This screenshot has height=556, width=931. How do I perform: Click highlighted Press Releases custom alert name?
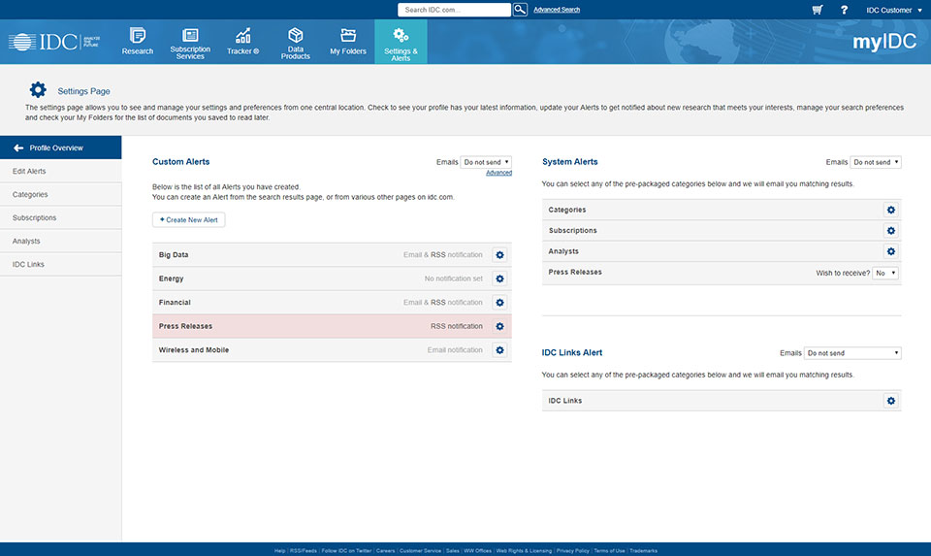coord(185,326)
